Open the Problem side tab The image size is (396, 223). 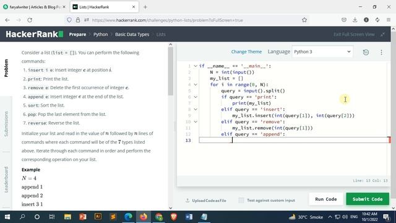coord(6,68)
